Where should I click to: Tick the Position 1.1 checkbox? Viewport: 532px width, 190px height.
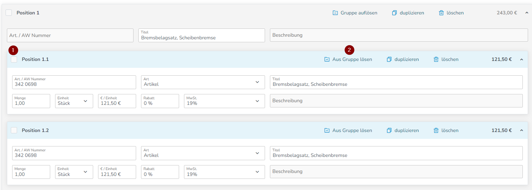(14, 59)
